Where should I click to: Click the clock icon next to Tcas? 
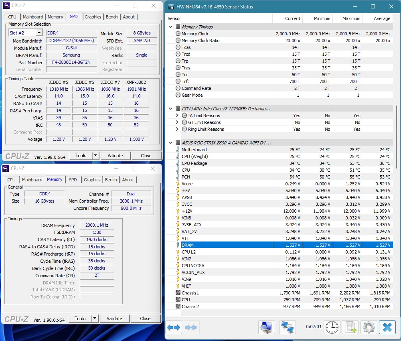pos(178,47)
